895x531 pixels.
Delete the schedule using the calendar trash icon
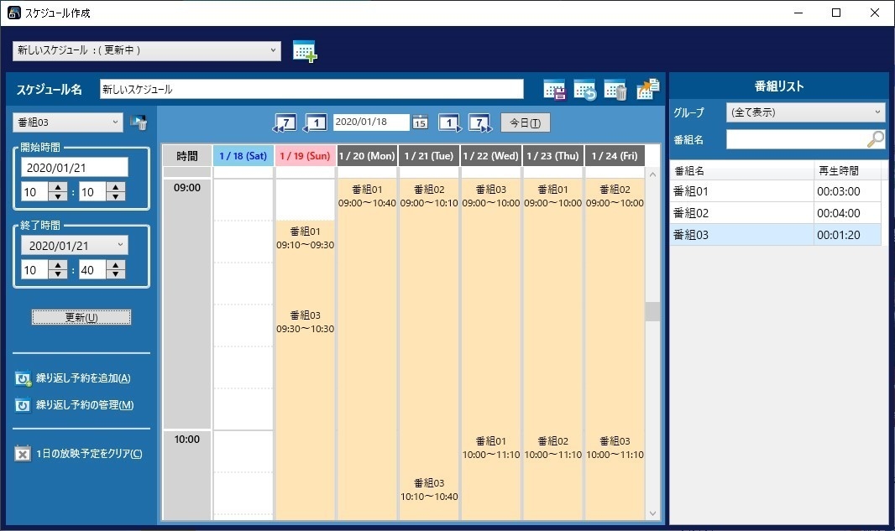pos(615,89)
